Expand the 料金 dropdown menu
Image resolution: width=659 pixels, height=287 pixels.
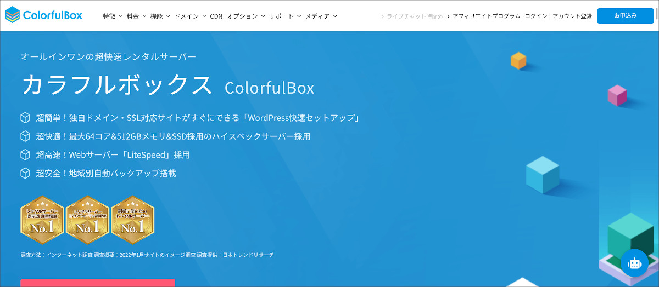(x=136, y=16)
